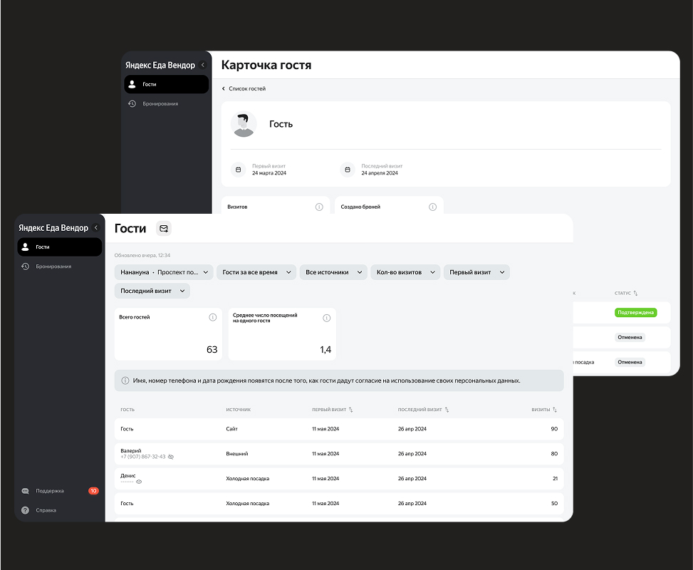Open the Последний визит filter dropdown

coord(152,291)
